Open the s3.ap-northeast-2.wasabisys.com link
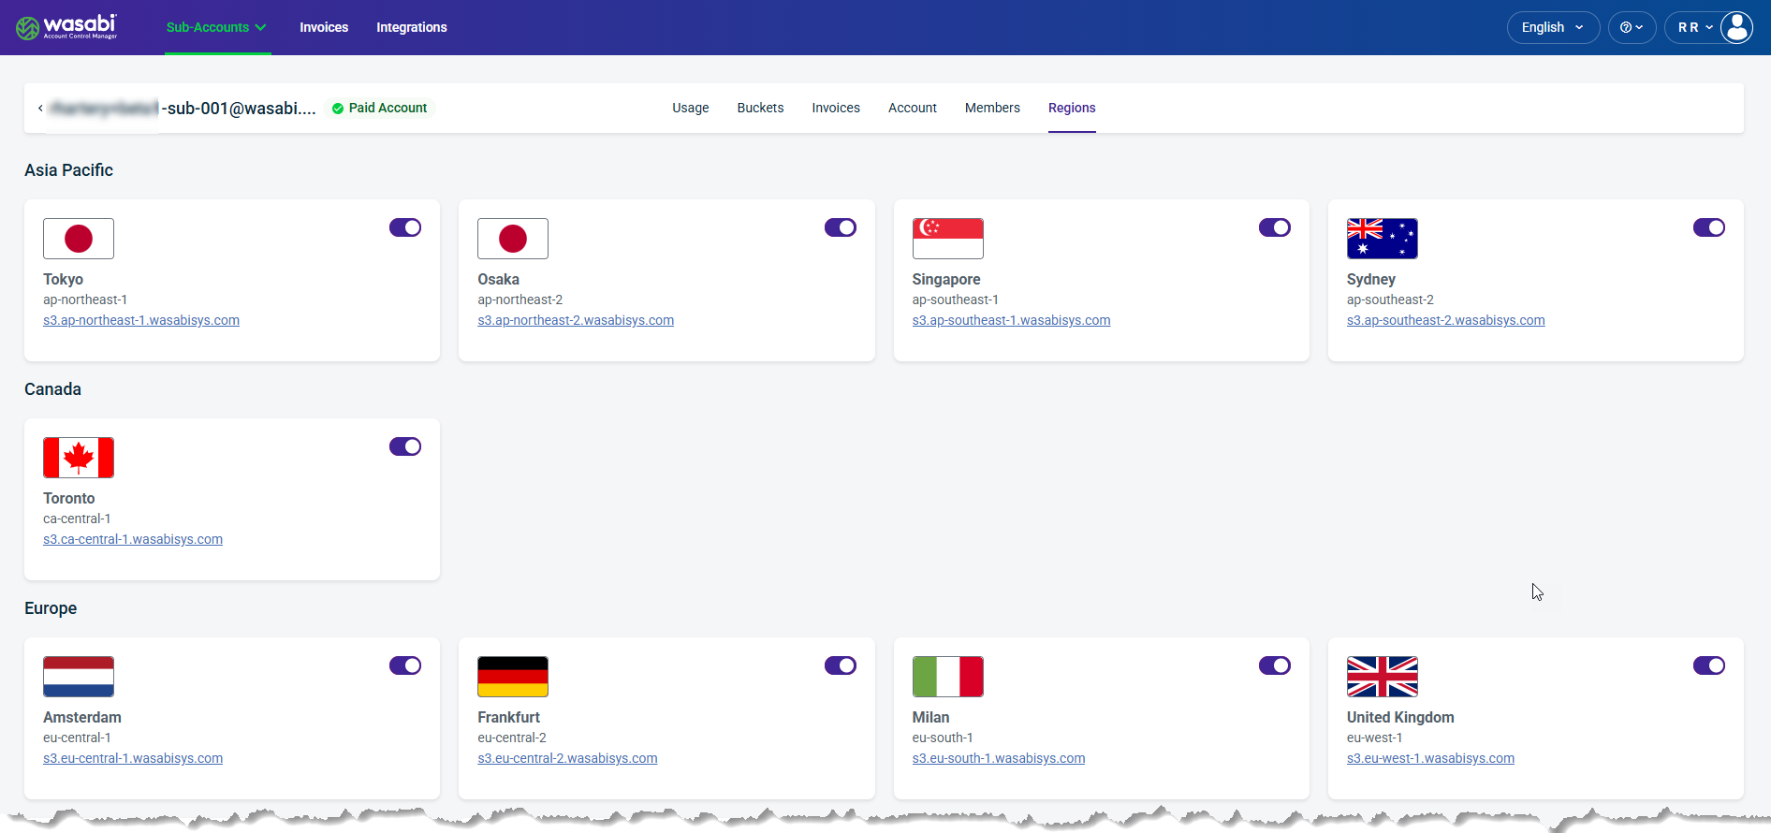Screen dimensions: 1771x833 point(576,320)
